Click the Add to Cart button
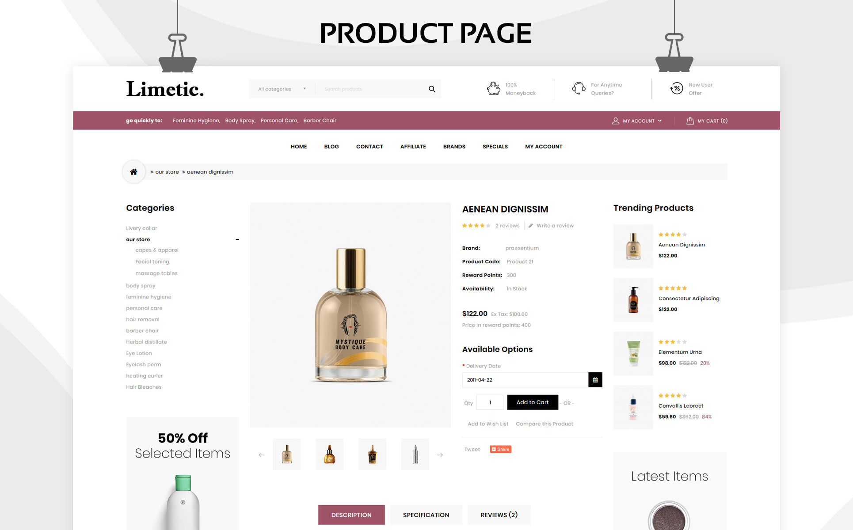 (533, 402)
